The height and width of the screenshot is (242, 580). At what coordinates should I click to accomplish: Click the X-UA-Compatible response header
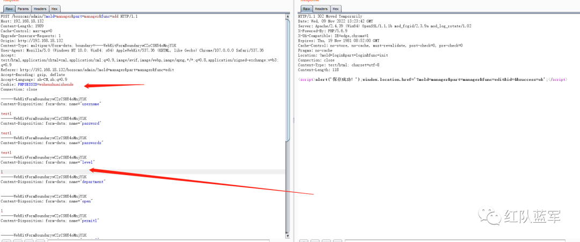point(334,36)
